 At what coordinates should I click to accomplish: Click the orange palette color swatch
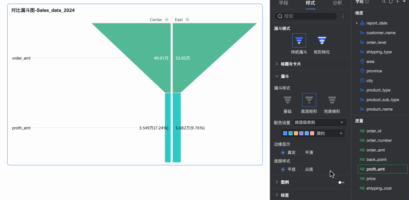[x=296, y=133]
